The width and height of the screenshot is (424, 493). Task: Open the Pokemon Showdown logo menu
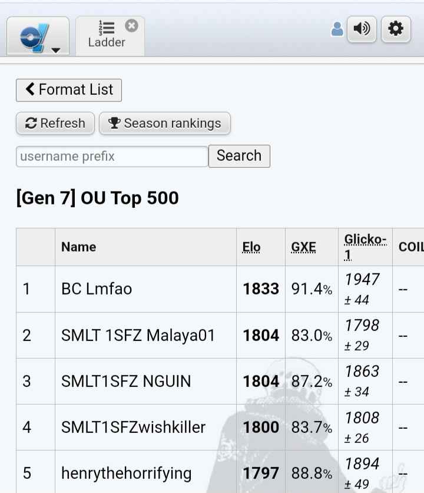38,37
